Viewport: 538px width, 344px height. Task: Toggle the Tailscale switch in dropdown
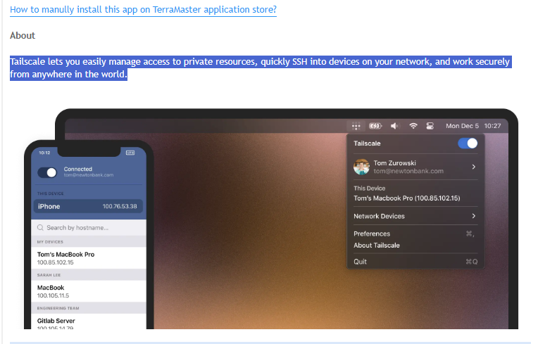tap(468, 144)
